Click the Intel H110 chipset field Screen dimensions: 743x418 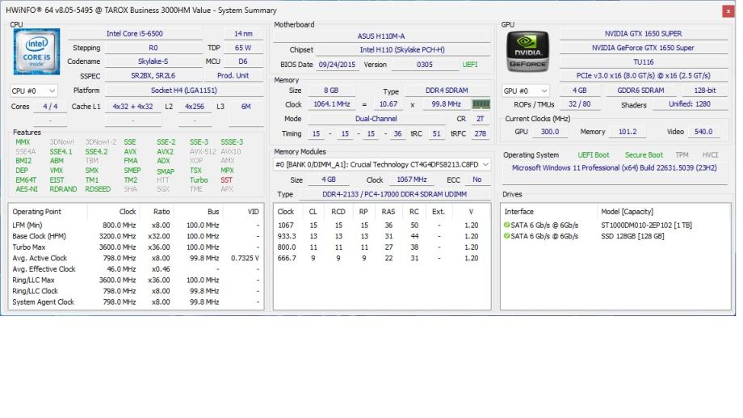[x=402, y=50]
